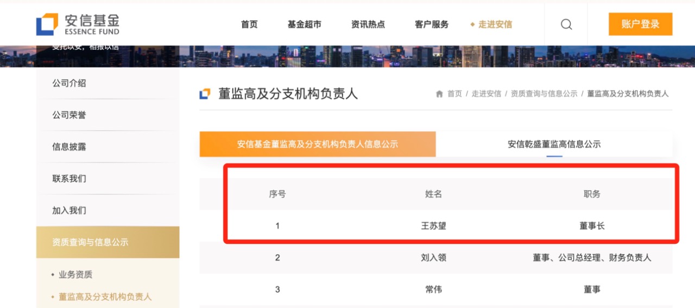Select 业务资质 sub-item in sidebar
695x308 pixels.
(x=75, y=275)
